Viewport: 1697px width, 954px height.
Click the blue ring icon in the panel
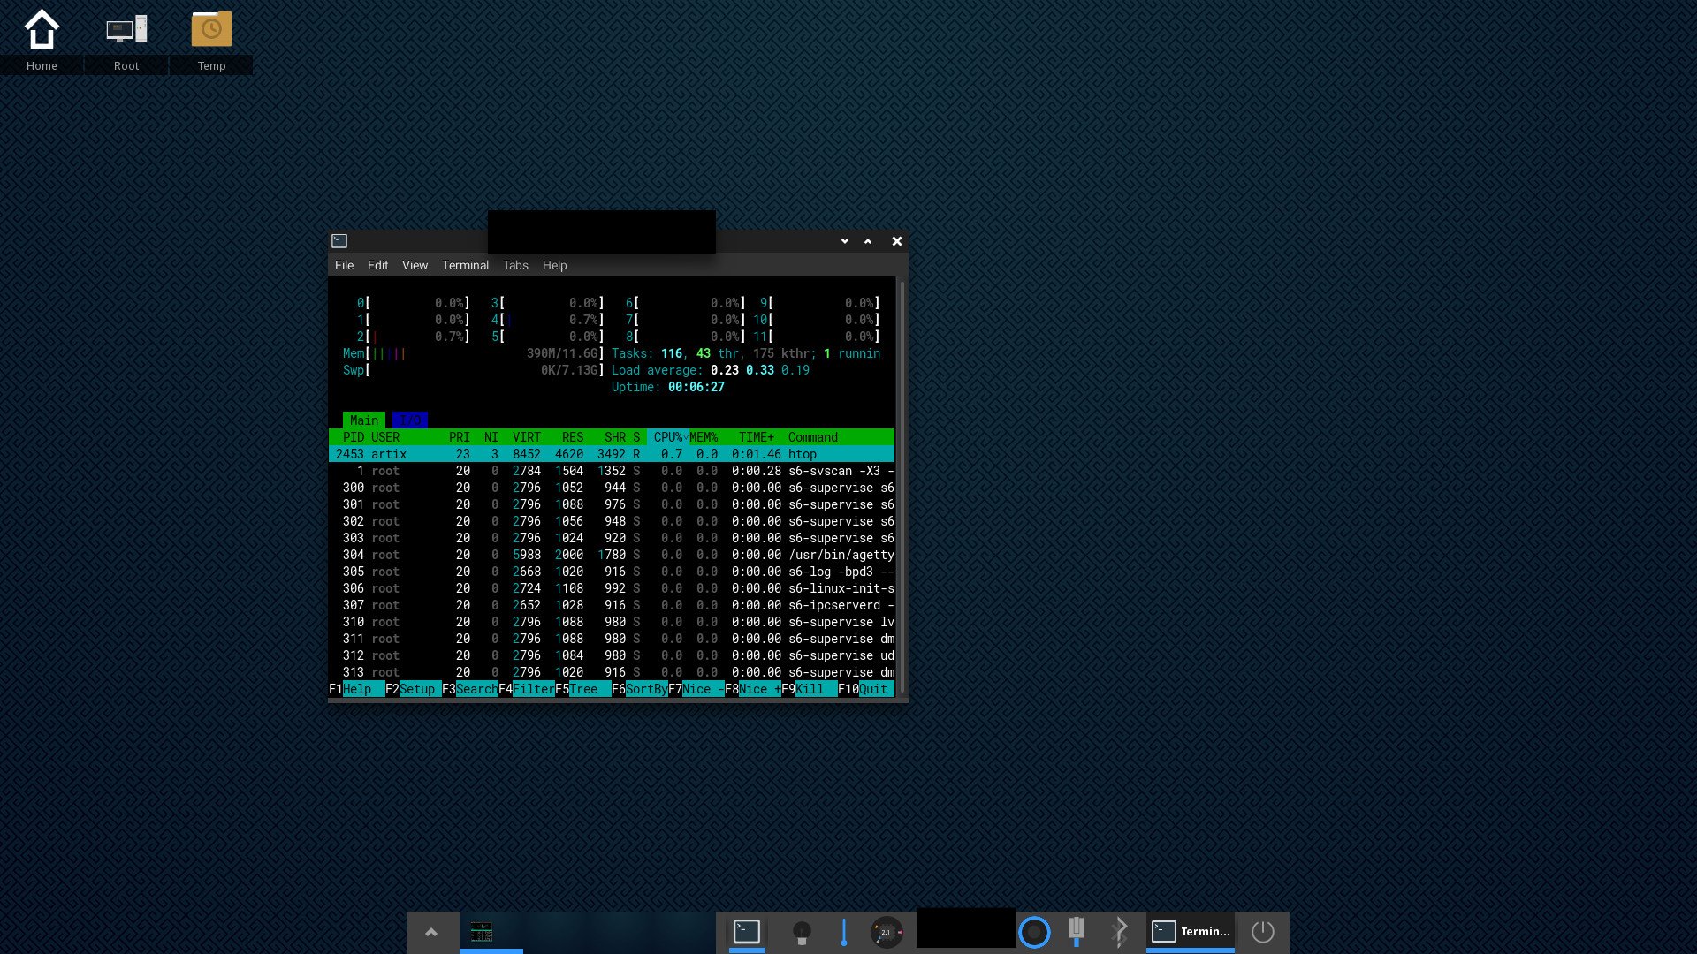pyautogui.click(x=1034, y=932)
